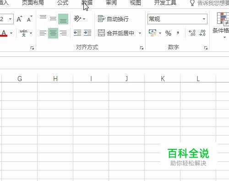Select column I header
This screenshot has height=181, width=229.
click(91, 79)
